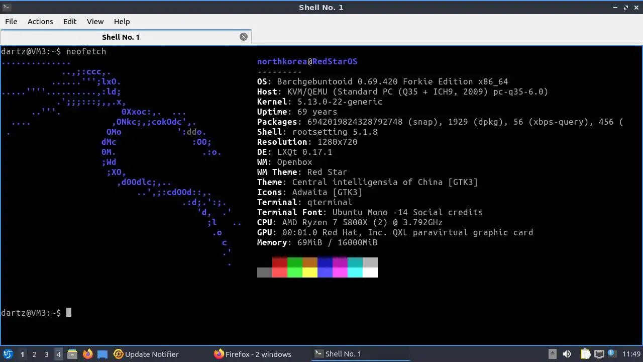
Task: Open the volume speaker tray icon
Action: 567,354
